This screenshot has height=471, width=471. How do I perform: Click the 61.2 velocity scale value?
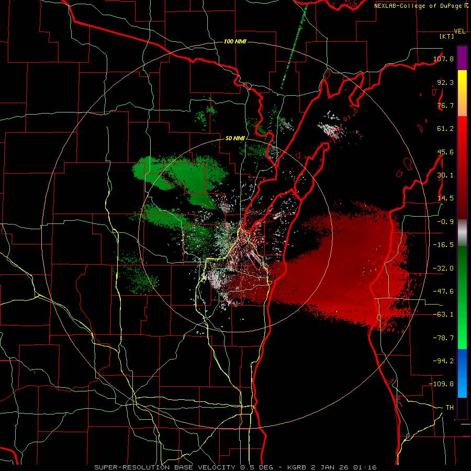point(445,129)
